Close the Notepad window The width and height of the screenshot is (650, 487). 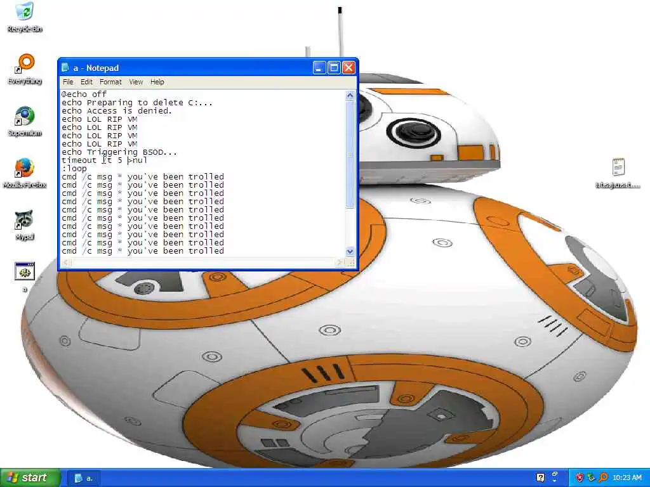point(348,67)
